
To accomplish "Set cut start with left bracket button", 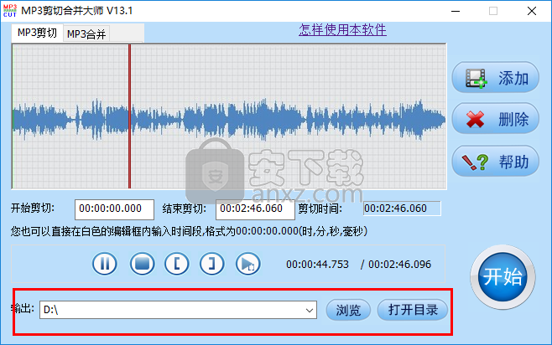I will pos(177,264).
